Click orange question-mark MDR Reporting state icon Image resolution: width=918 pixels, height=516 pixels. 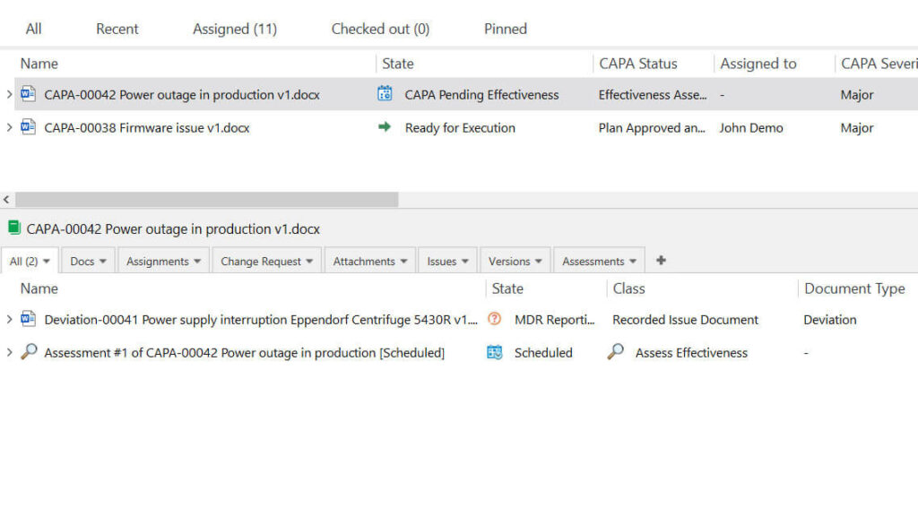pos(494,319)
